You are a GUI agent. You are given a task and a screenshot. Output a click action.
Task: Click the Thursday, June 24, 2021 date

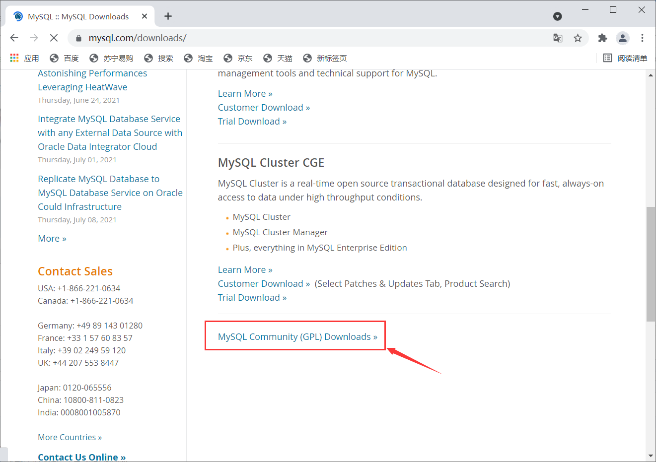click(x=78, y=100)
